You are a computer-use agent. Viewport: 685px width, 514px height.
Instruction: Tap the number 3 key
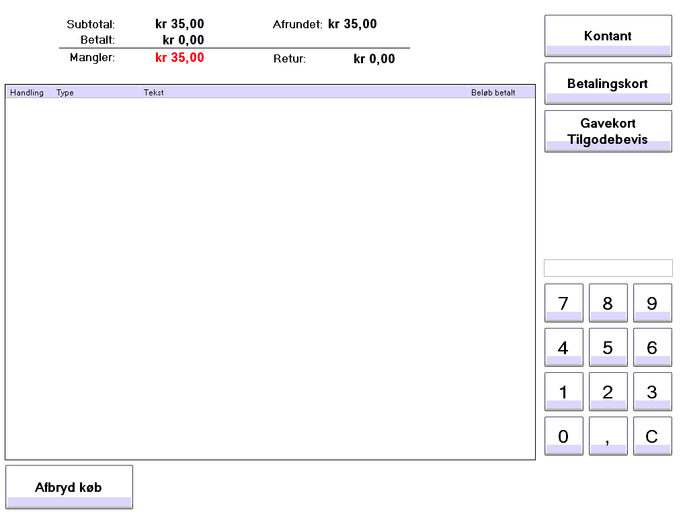pos(652,392)
